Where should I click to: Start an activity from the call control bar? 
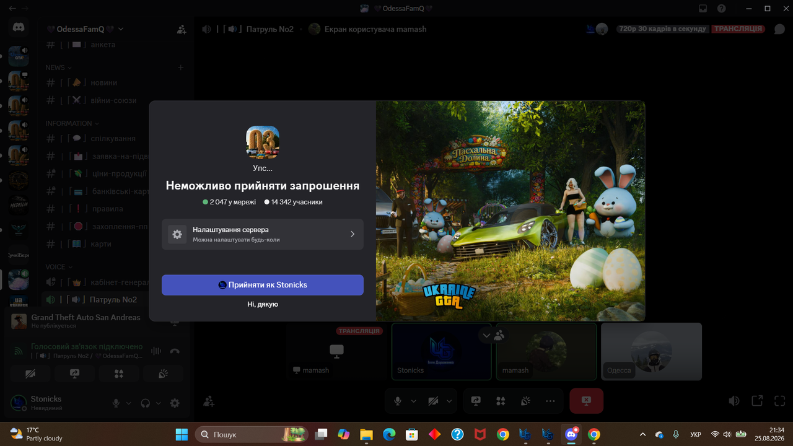coord(501,401)
